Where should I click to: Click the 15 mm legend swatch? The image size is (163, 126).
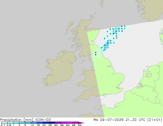pos(40,123)
